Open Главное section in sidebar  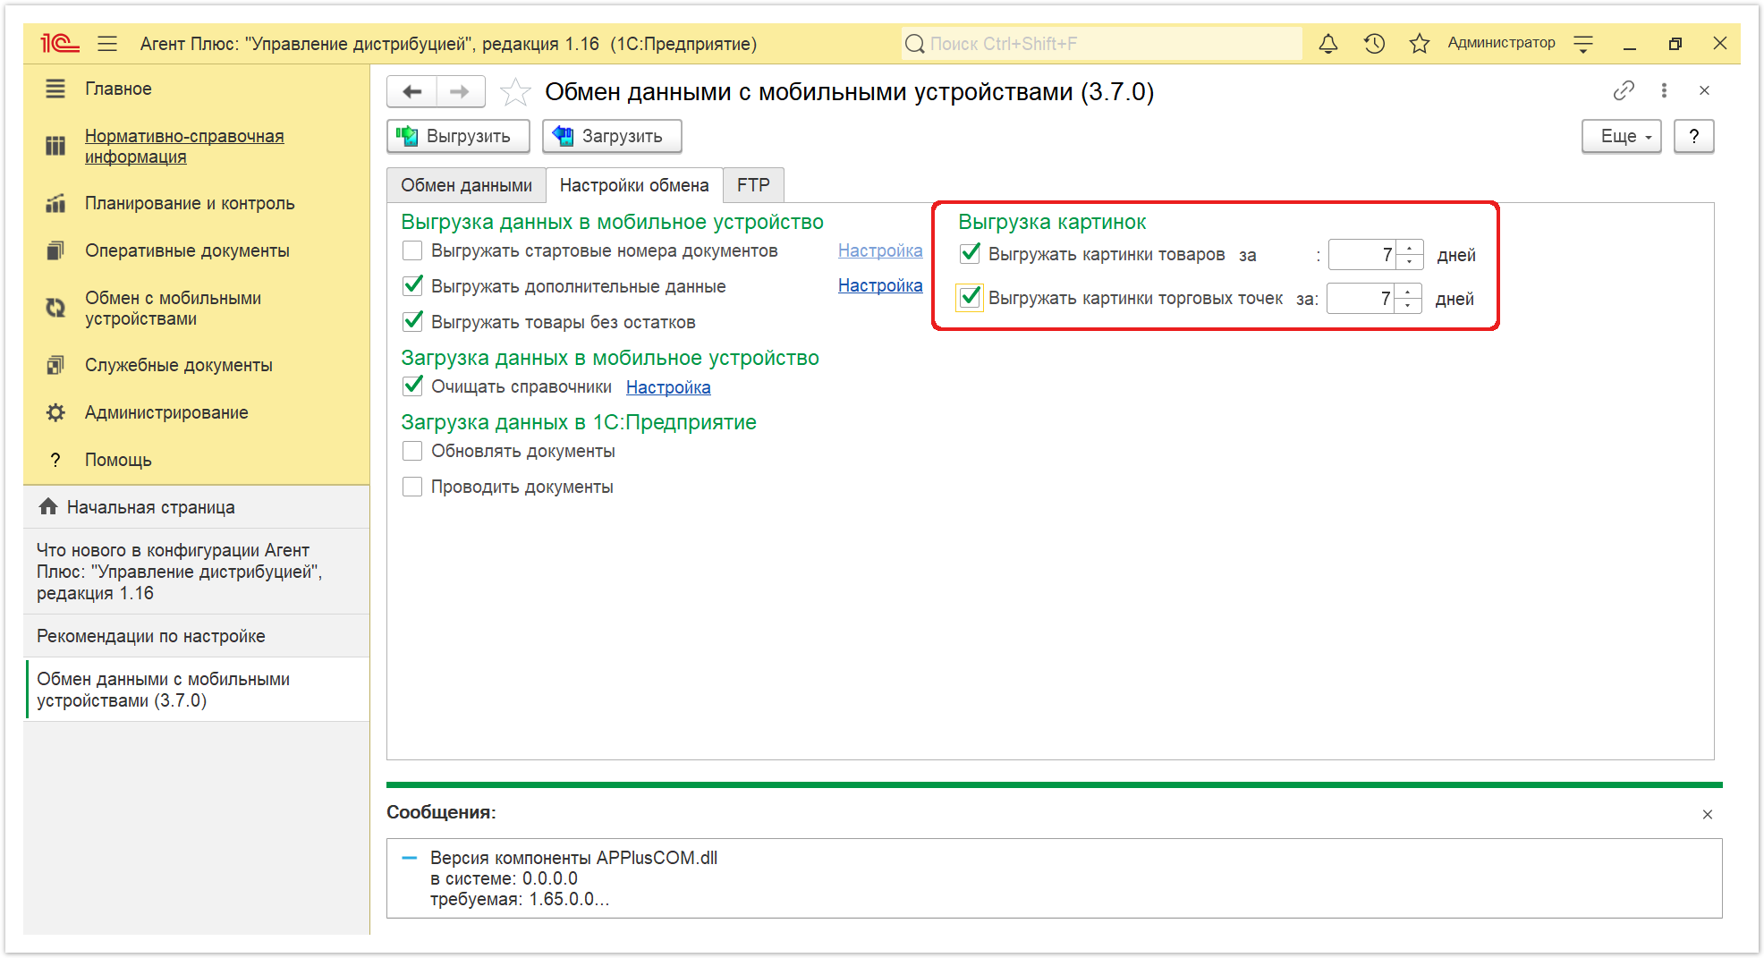pos(118,89)
